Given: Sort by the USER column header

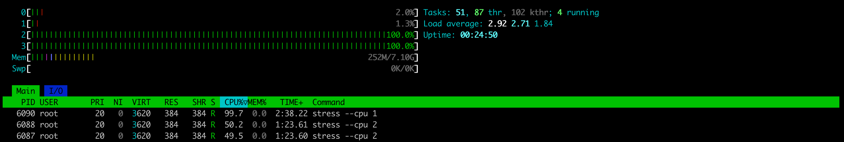Looking at the screenshot, I should pyautogui.click(x=49, y=102).
